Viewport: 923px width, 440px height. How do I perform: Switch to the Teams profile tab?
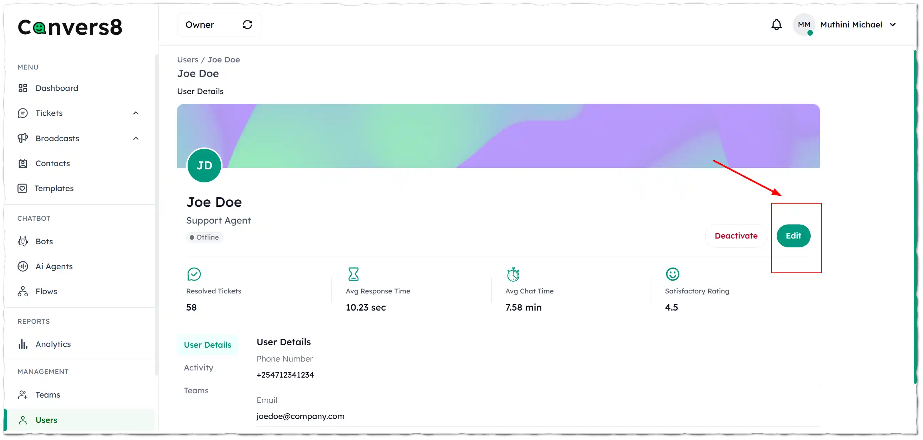[x=196, y=390]
